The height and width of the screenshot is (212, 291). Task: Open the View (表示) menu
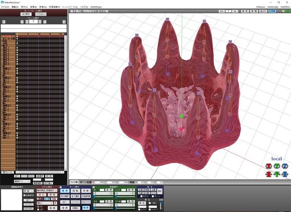point(24,7)
